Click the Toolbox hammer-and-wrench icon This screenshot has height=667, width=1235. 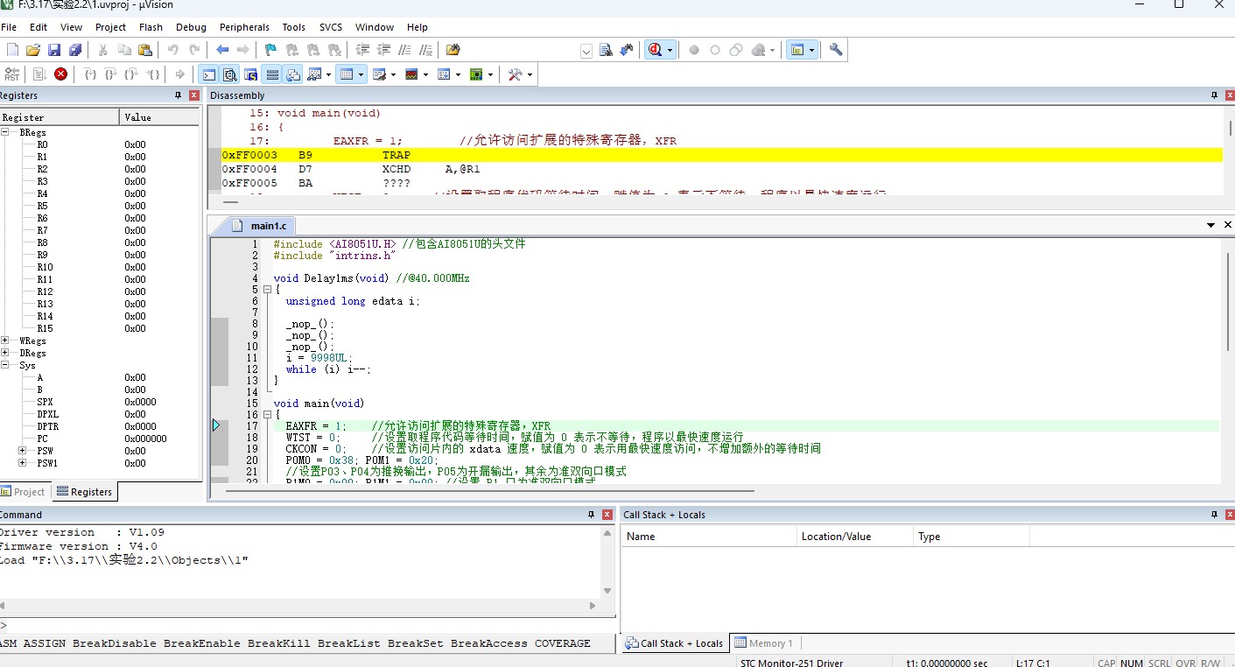(x=515, y=74)
